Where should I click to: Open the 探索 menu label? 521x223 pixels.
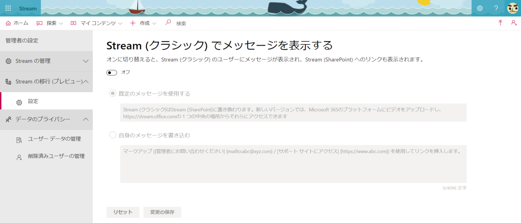click(x=52, y=23)
